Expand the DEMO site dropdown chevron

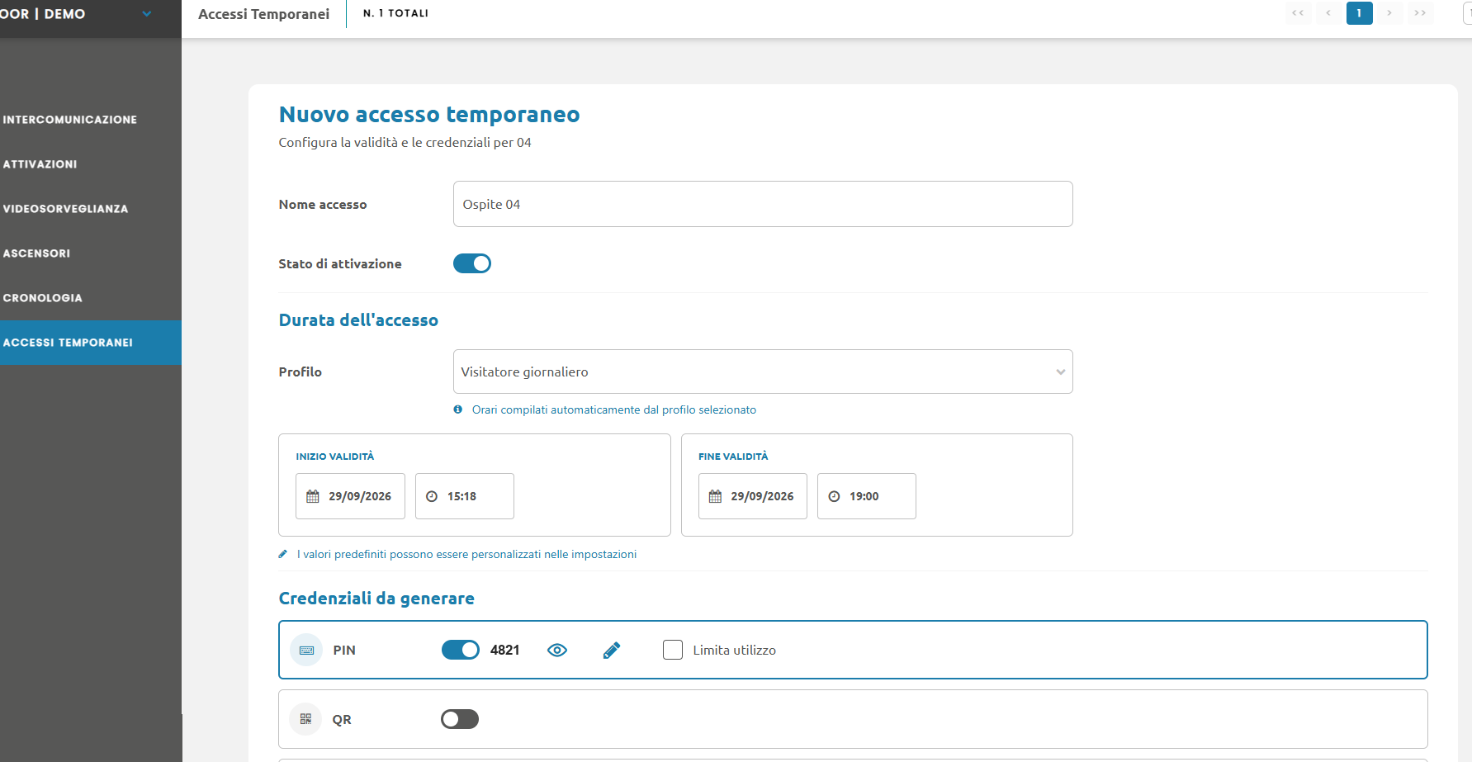point(147,14)
